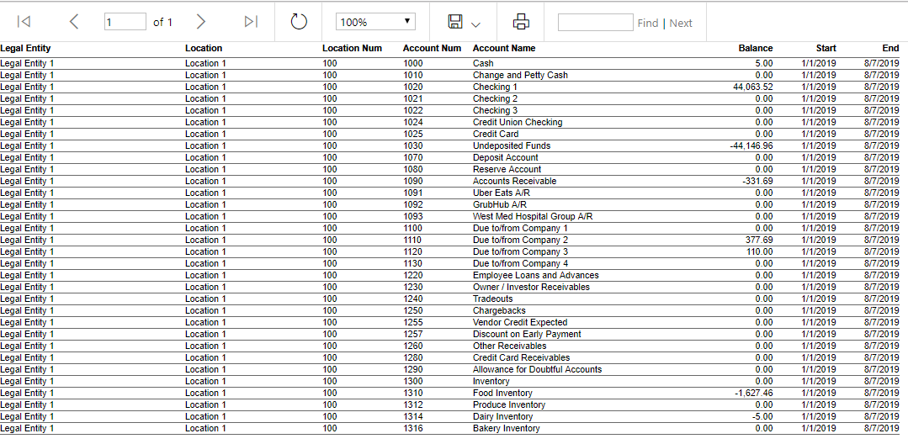Select the Deposit Account cell
Image resolution: width=908 pixels, height=444 pixels.
click(x=506, y=157)
